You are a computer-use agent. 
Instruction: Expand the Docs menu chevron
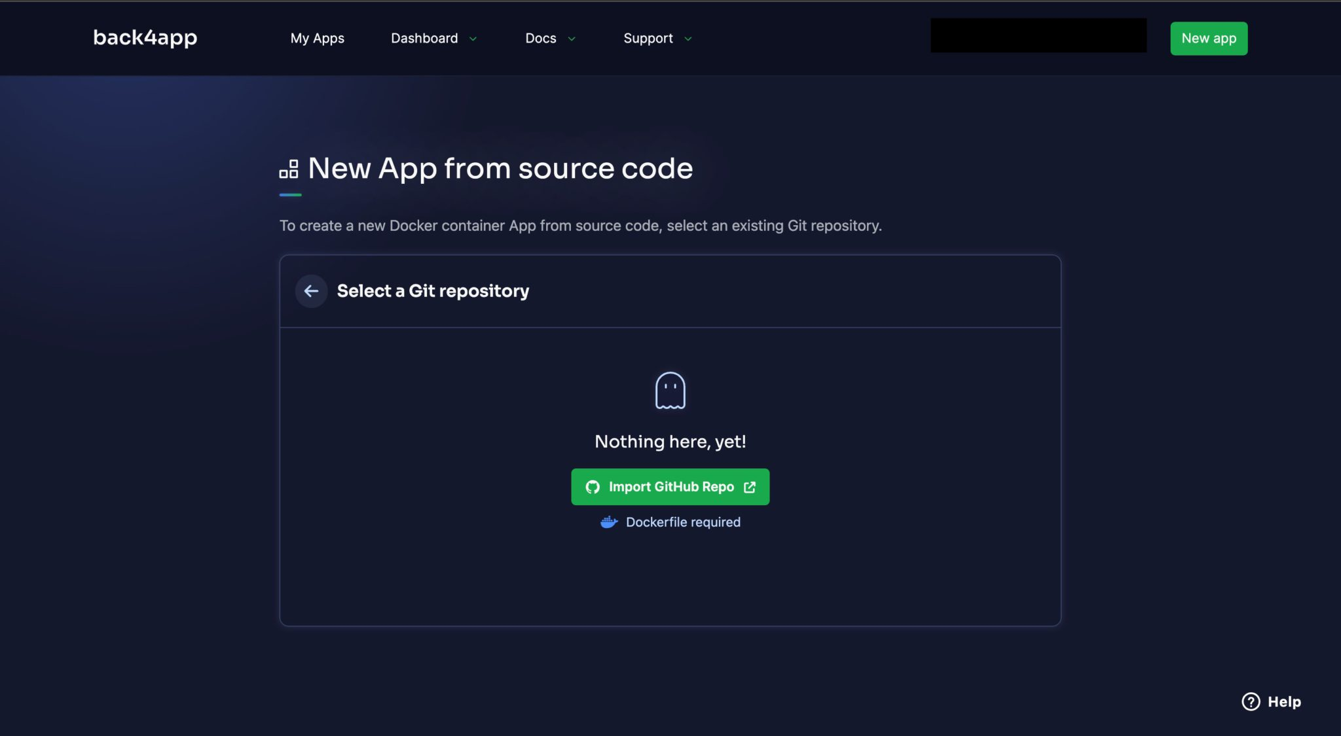(570, 39)
